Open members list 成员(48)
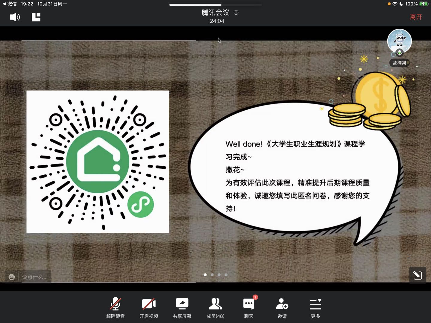The height and width of the screenshot is (323, 431). click(215, 308)
